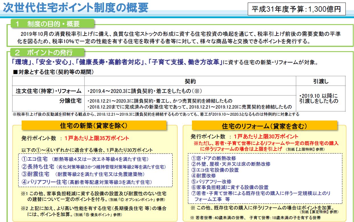Screen dimensions: 354x222
Task: Select the reform item "②外壁、屋根・天井又は床の断熱改修"
Action: point(231,164)
